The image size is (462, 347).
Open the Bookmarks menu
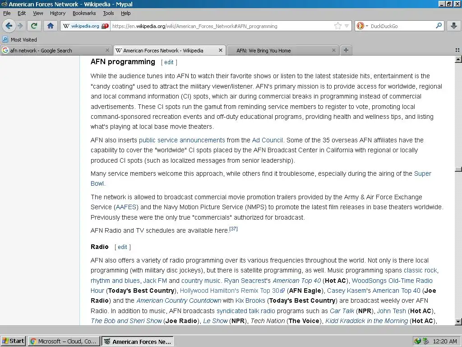[x=84, y=13]
